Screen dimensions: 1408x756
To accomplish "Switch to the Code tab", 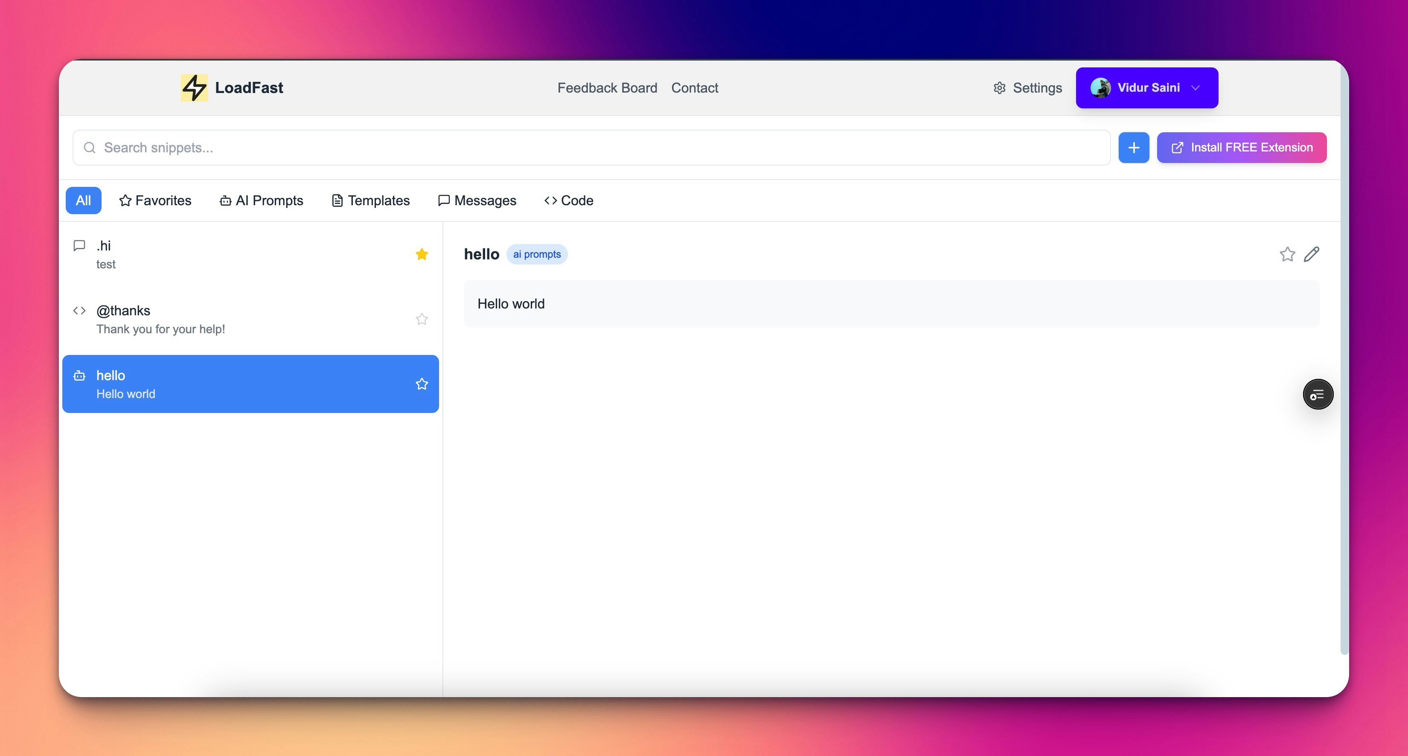I will [x=569, y=201].
